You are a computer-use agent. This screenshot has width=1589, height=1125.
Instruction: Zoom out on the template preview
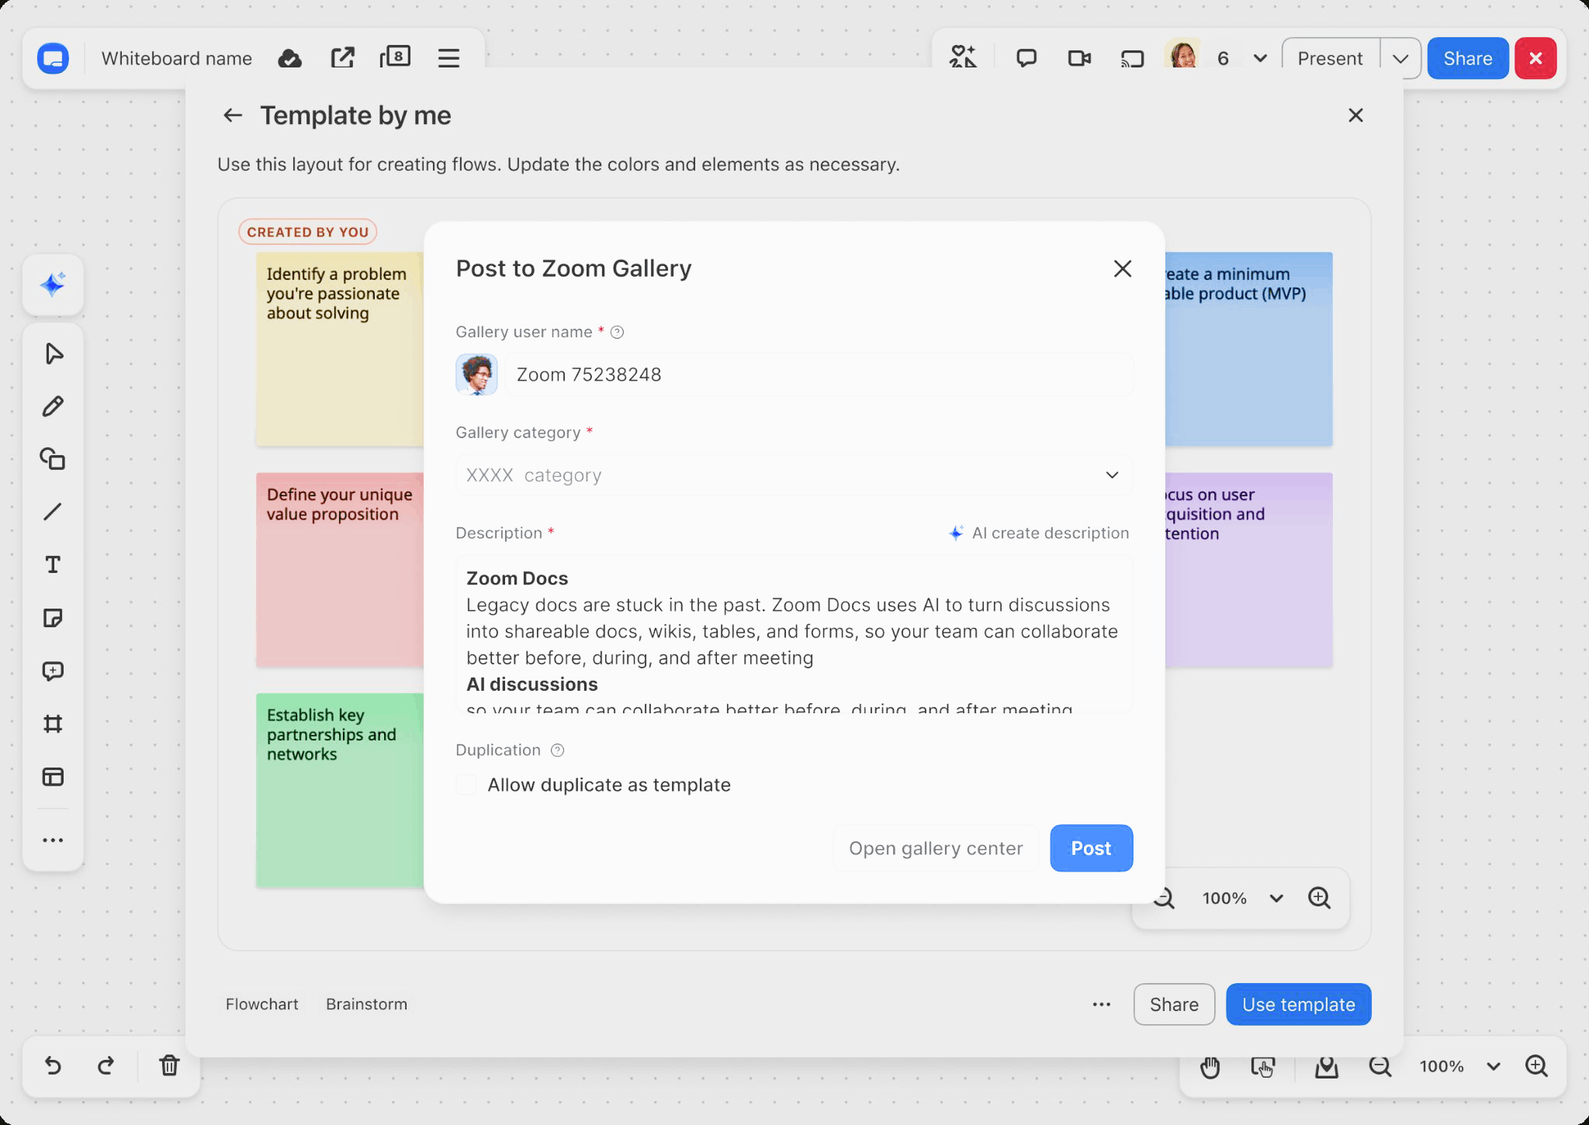[x=1163, y=898]
